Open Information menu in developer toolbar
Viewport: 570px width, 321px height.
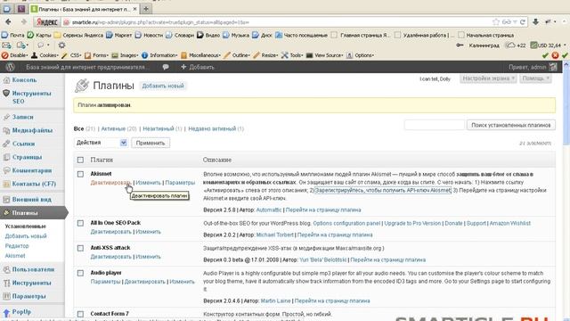(x=159, y=55)
